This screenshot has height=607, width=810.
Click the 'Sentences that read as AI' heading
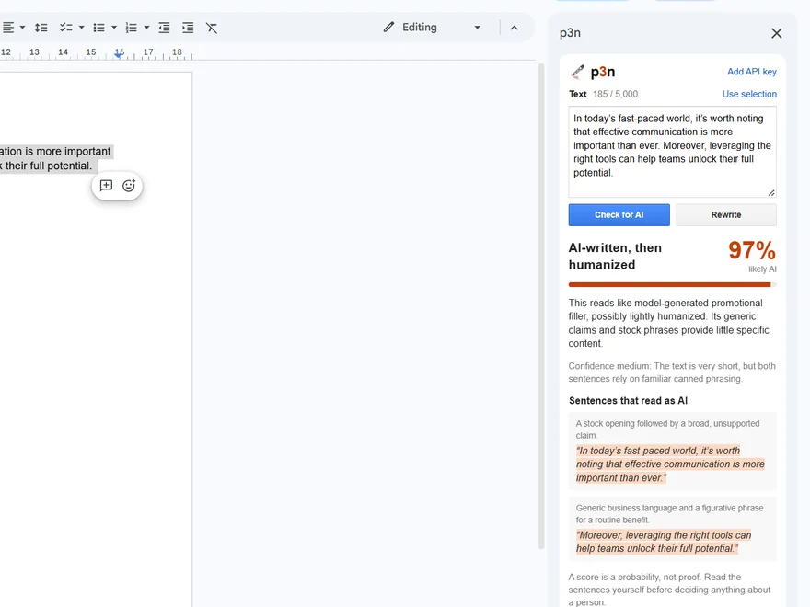pos(628,401)
